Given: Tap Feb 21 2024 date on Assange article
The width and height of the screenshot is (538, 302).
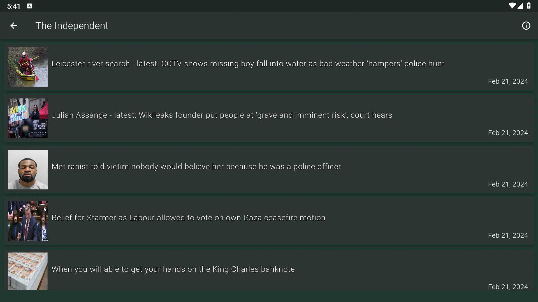Looking at the screenshot, I should pyautogui.click(x=508, y=133).
